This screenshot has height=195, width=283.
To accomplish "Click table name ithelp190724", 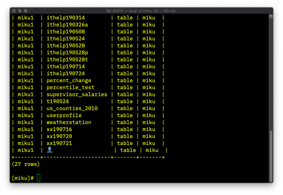I will click(x=66, y=74).
